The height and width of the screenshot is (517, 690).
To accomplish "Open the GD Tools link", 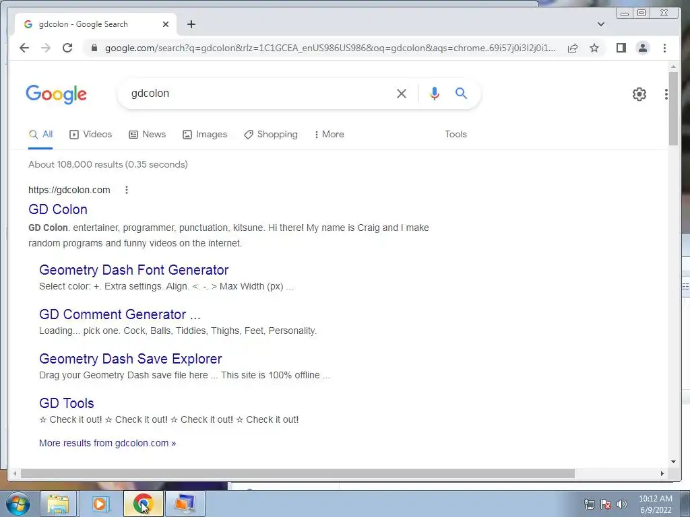I will click(x=67, y=403).
